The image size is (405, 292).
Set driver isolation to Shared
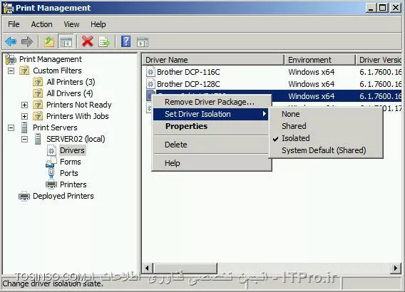click(x=294, y=126)
